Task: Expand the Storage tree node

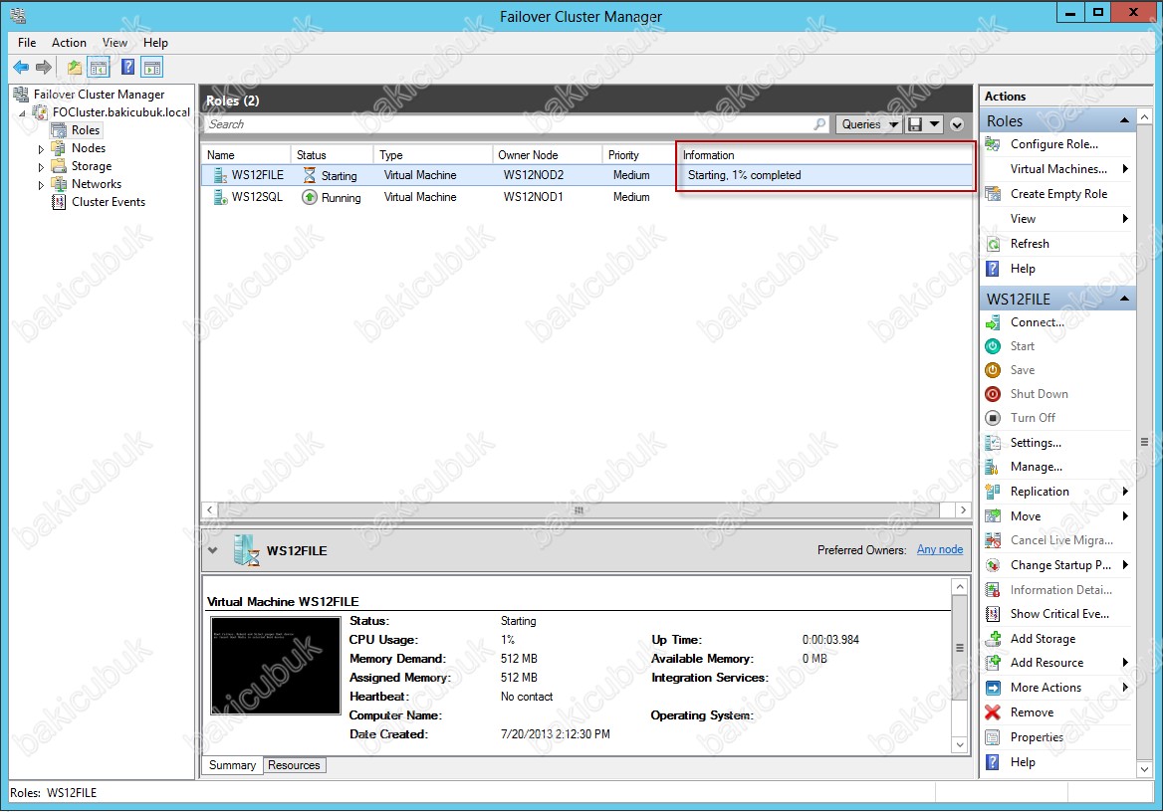Action: (x=41, y=167)
